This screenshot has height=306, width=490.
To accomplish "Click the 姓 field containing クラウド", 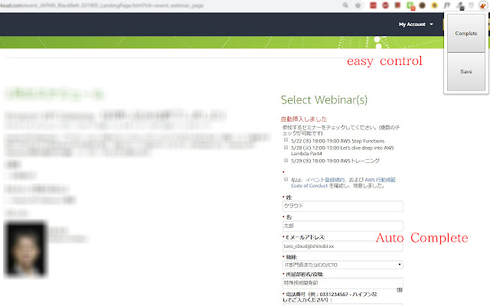I will [342, 206].
